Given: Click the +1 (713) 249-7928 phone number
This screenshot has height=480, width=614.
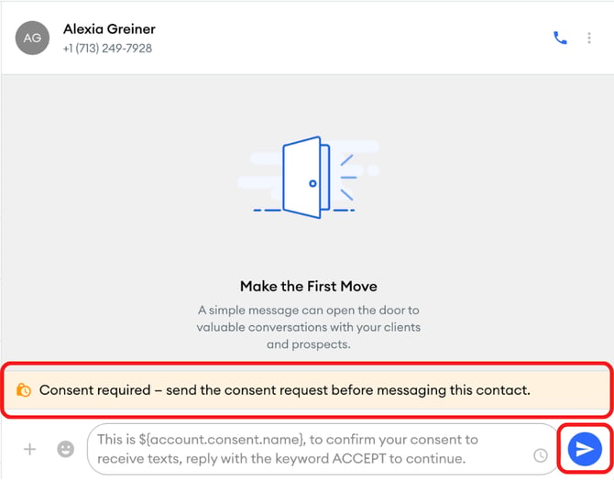Looking at the screenshot, I should coord(107,49).
